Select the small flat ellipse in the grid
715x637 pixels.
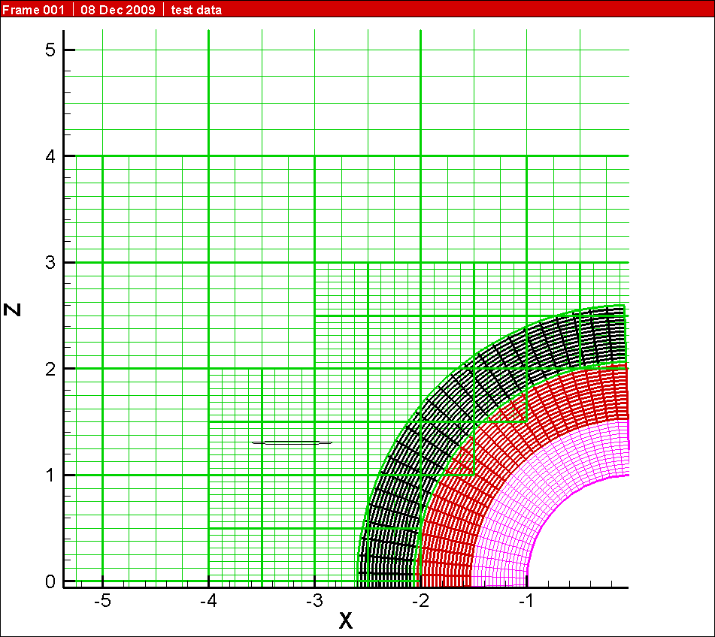(292, 442)
